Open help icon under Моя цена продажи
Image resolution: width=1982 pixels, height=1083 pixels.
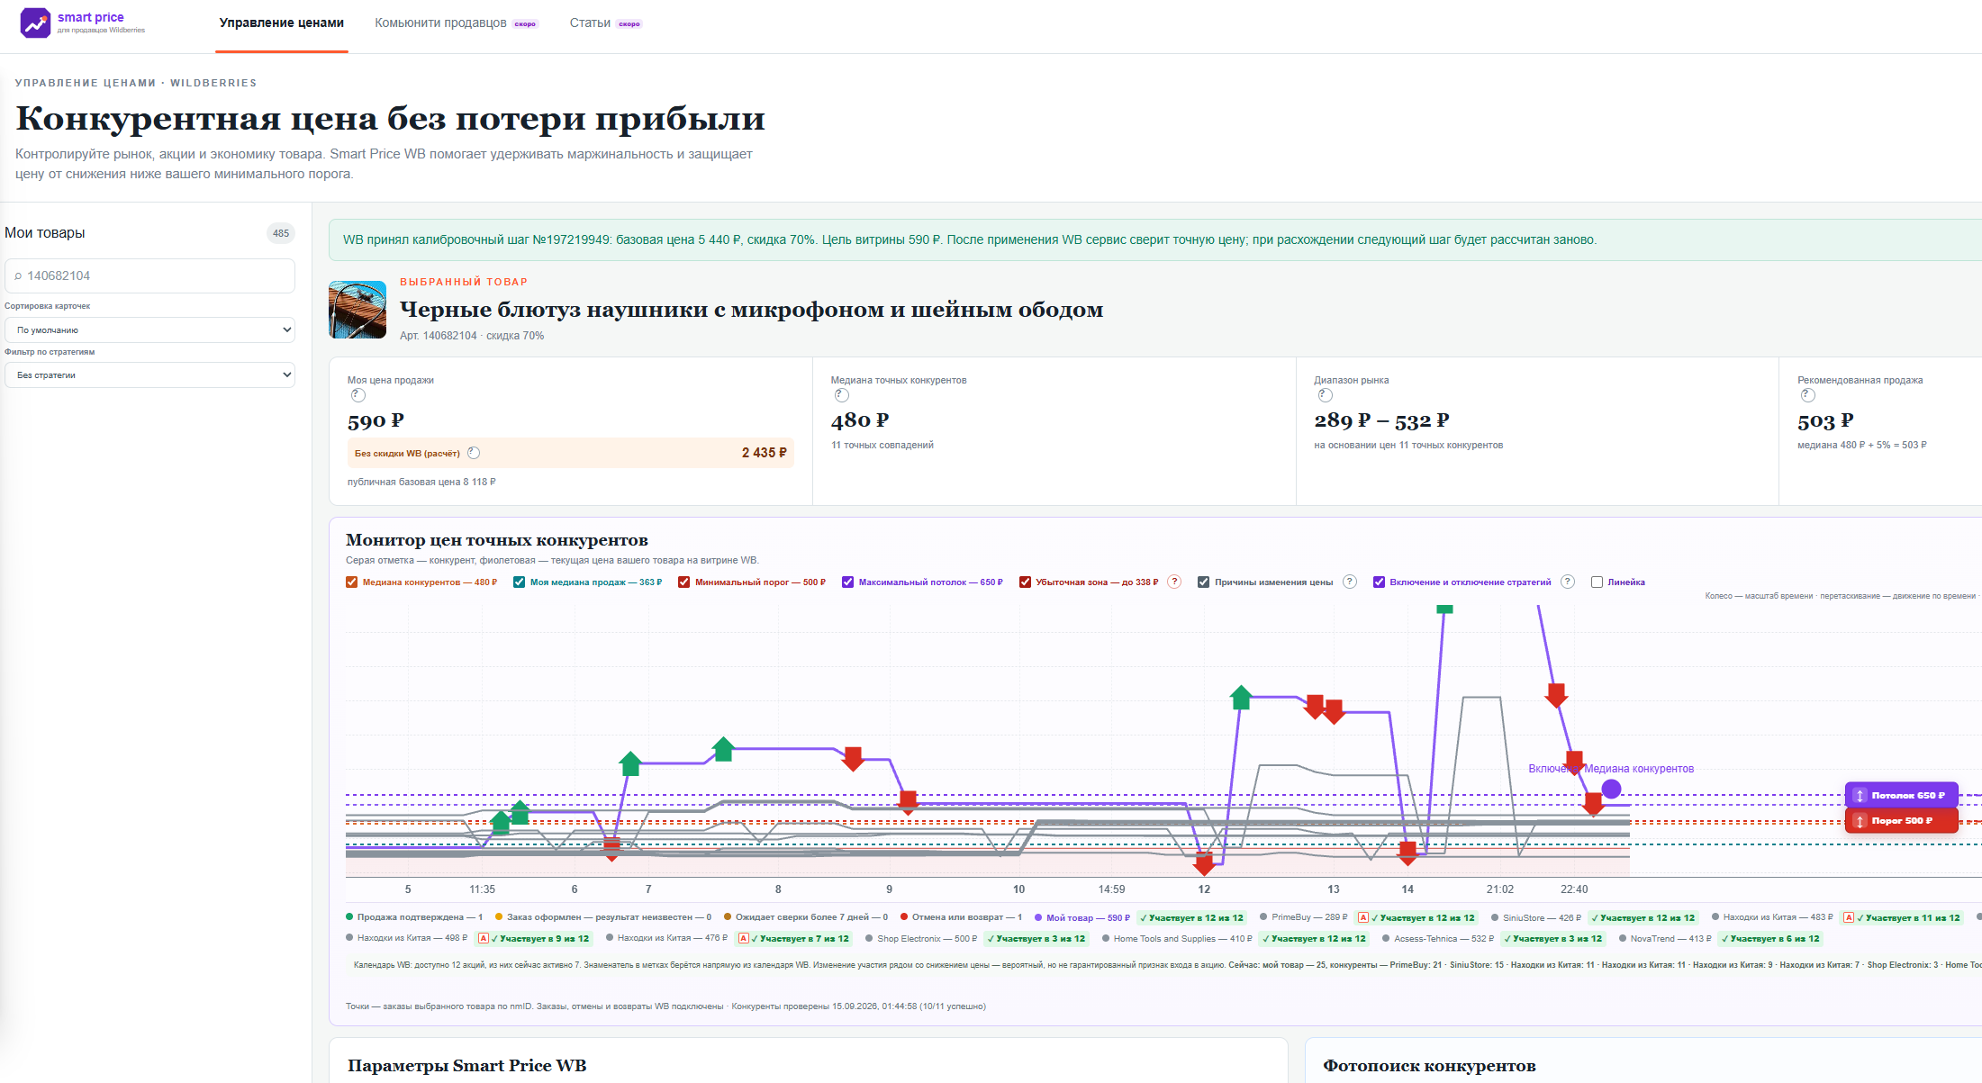[357, 395]
